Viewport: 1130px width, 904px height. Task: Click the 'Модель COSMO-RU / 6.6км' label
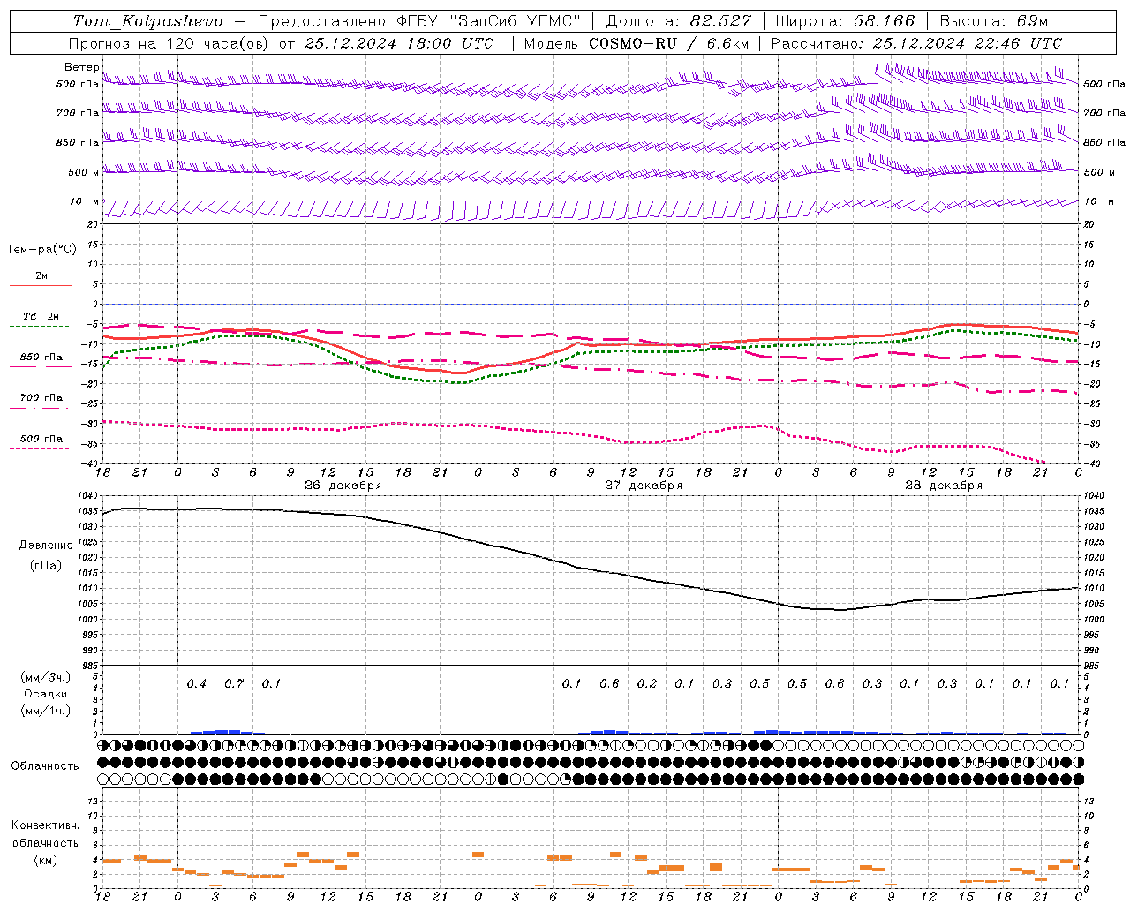[637, 43]
